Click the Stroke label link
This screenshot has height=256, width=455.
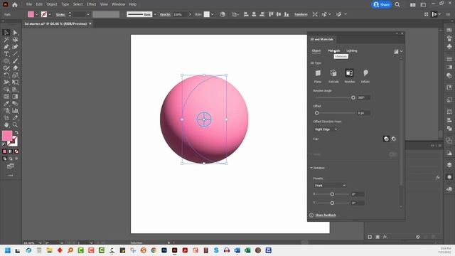[x=60, y=14]
